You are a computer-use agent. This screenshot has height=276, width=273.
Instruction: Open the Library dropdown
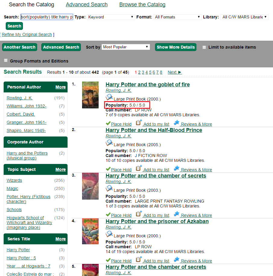[x=244, y=17]
